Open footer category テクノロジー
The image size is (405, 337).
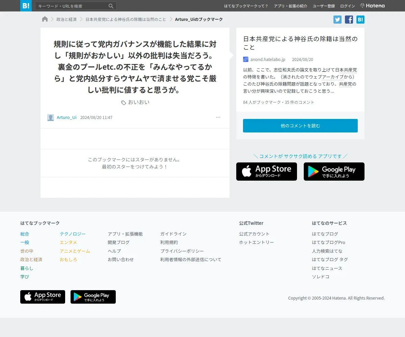coord(73,234)
